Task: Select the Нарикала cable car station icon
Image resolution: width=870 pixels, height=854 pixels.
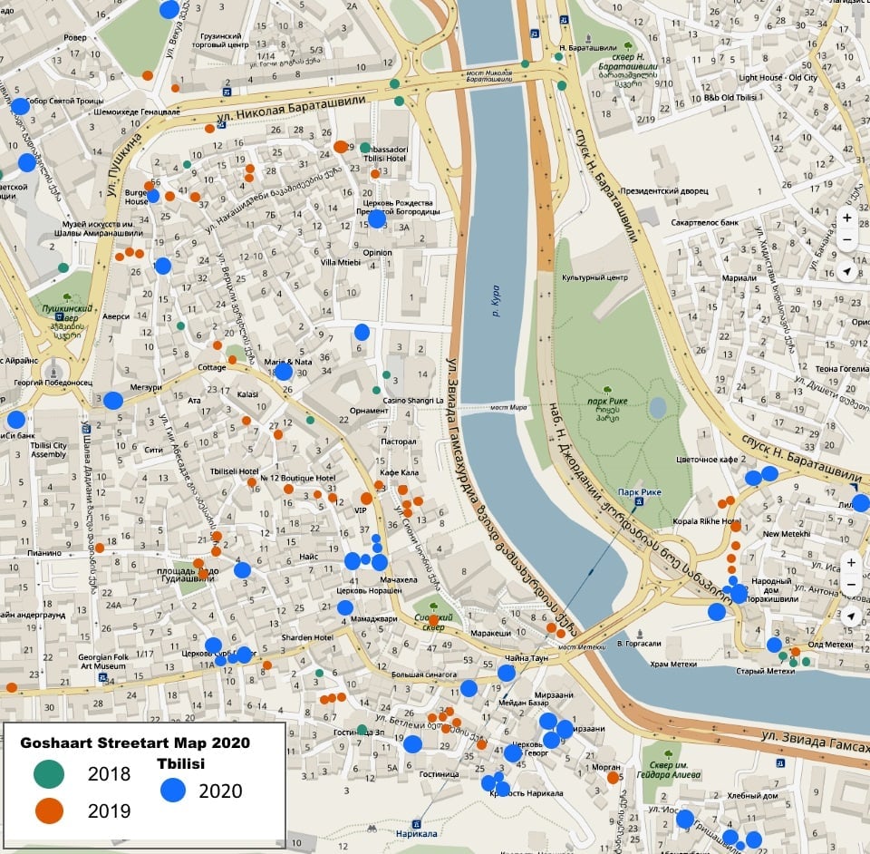Action: tap(416, 824)
